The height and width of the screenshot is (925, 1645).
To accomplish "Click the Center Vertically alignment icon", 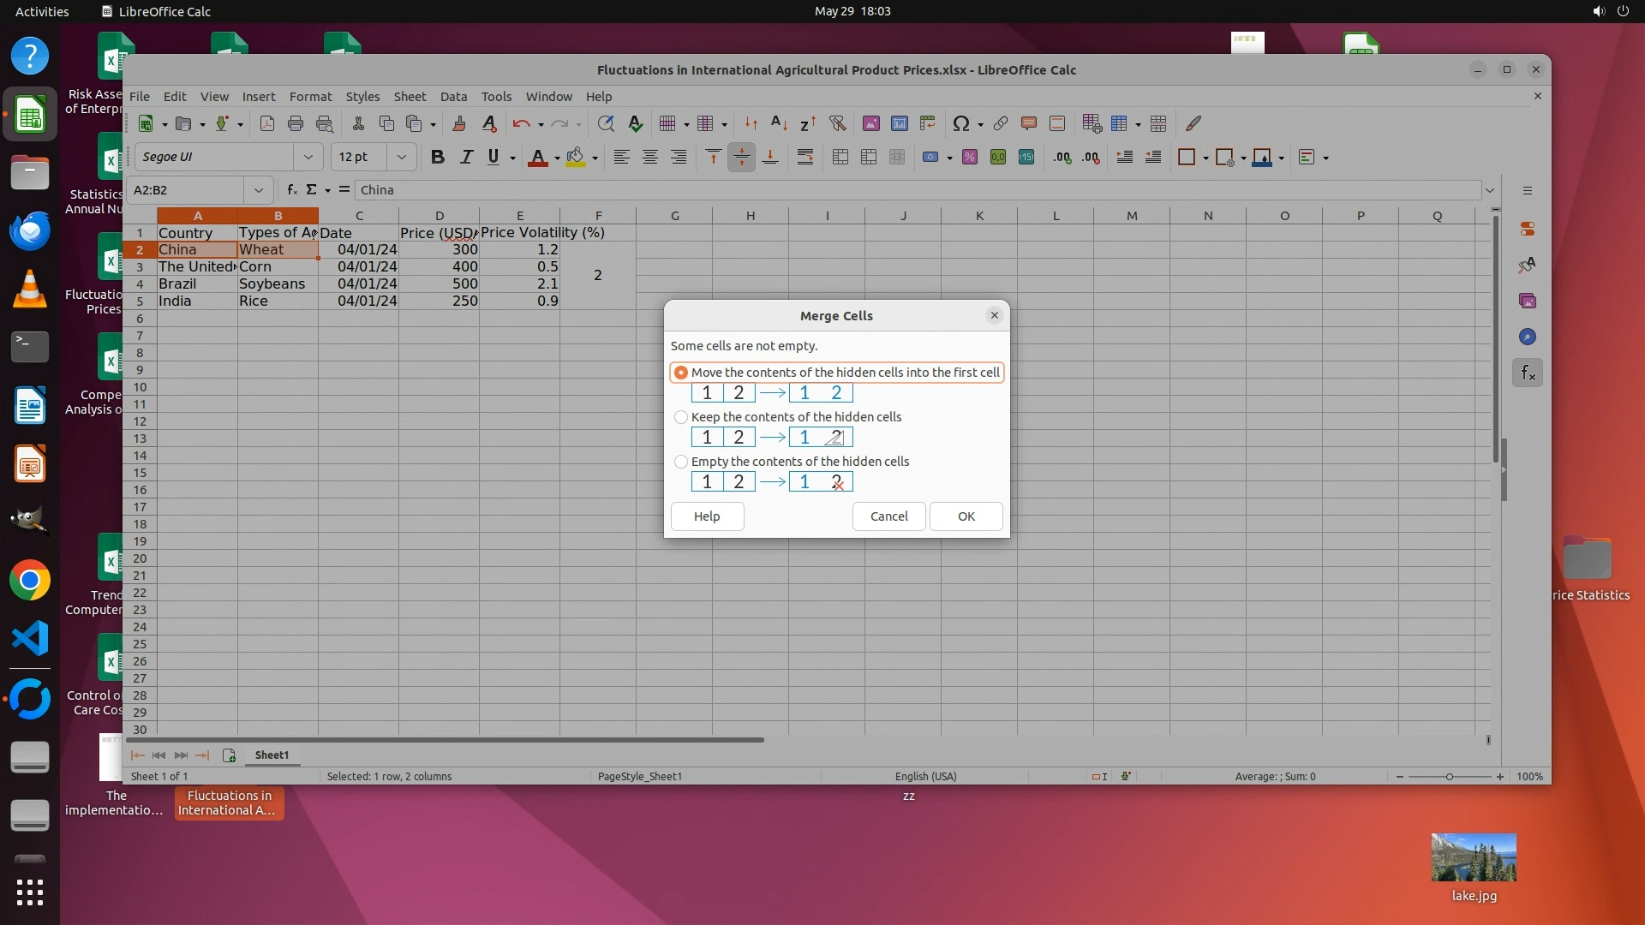I will tap(742, 157).
